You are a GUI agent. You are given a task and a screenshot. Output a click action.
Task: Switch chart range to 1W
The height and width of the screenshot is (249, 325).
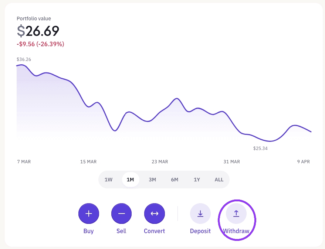(x=108, y=180)
